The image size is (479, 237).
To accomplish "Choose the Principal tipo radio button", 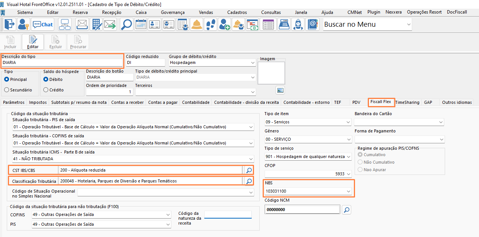I will click(x=6, y=79).
